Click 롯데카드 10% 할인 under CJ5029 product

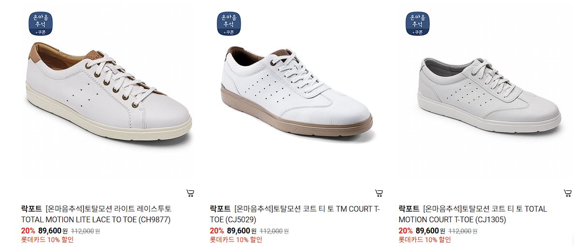click(x=236, y=240)
